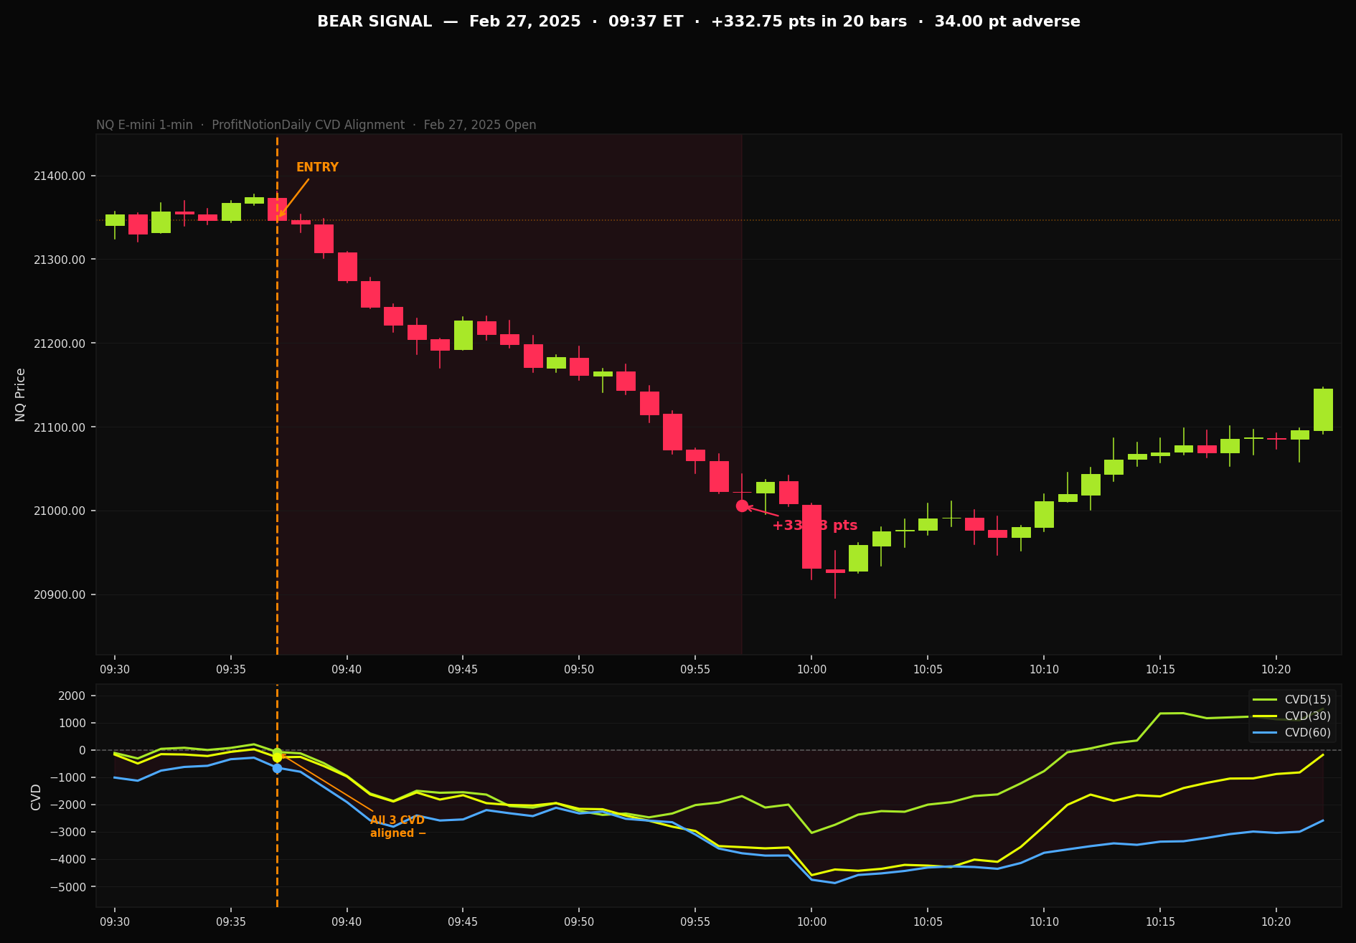Click the blue CVD(60) dot at entry line

coord(277,768)
